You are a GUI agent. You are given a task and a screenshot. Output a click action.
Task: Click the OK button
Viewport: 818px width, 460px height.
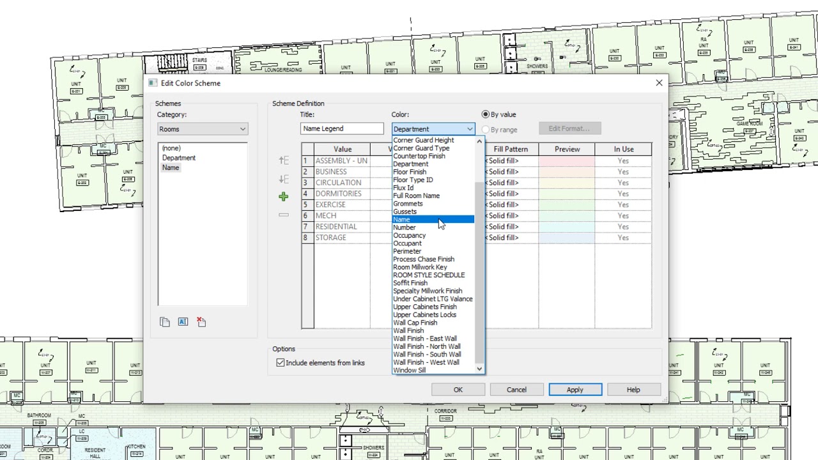[458, 390]
